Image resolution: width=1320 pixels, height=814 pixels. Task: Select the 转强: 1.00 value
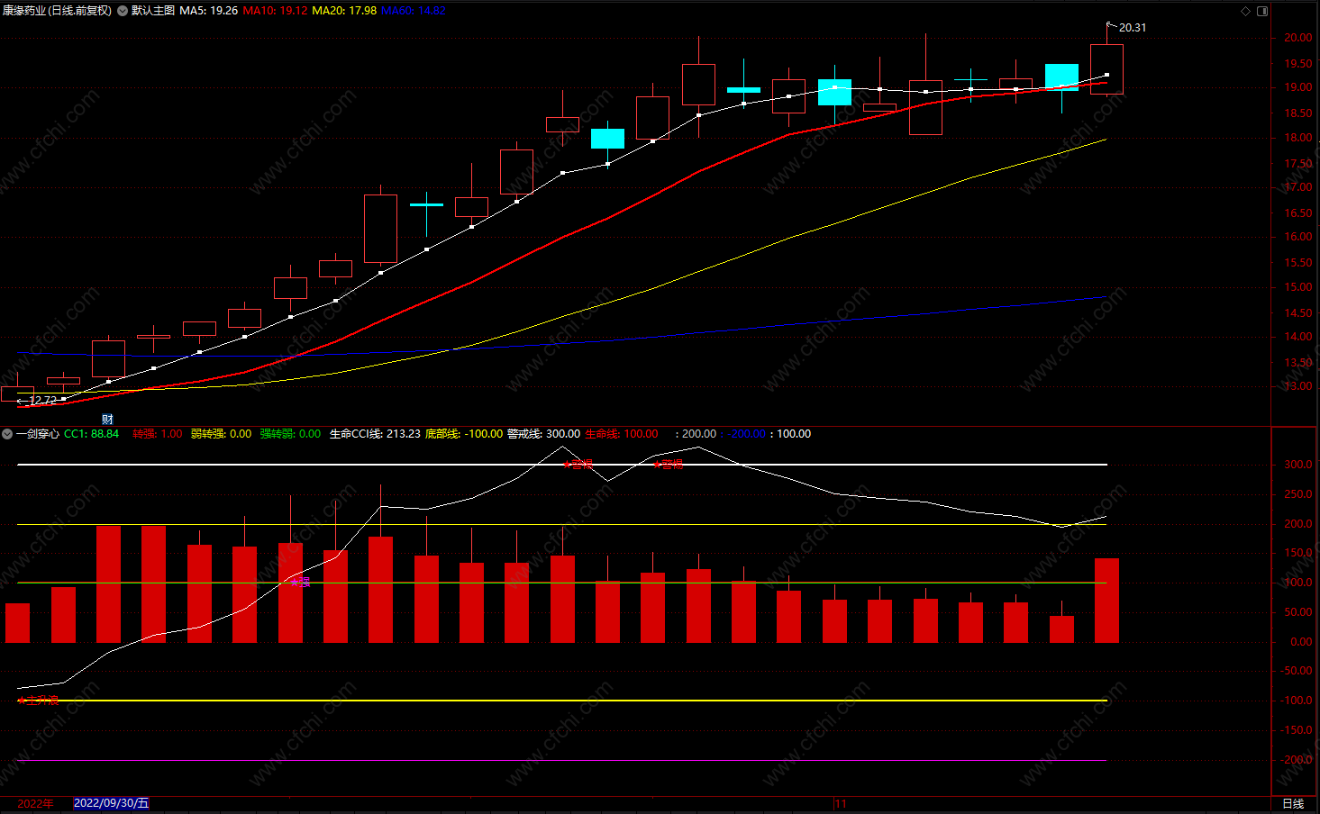(158, 434)
